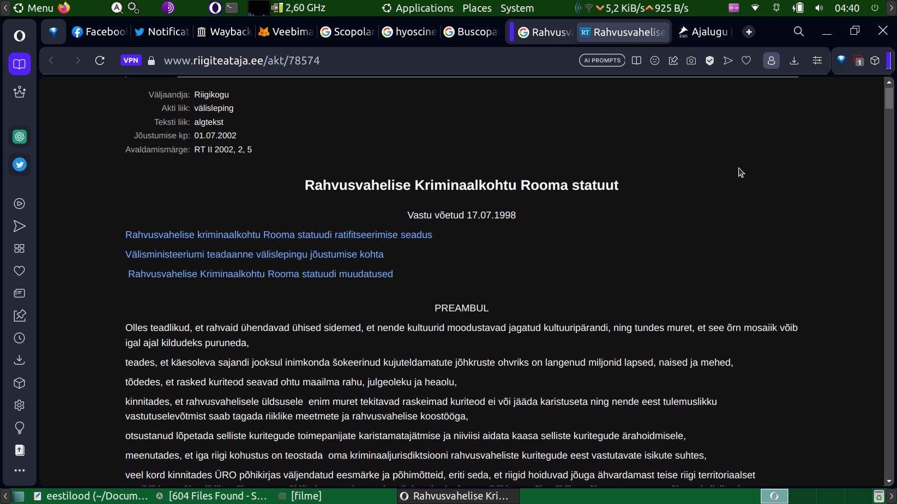Open ad blocker shield settings
This screenshot has height=504, width=897.
710,60
